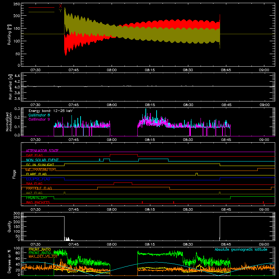Viewport: 279px width, 279px height.
Task: Select the PARTICLE_FLAG label
Action: click(x=39, y=188)
